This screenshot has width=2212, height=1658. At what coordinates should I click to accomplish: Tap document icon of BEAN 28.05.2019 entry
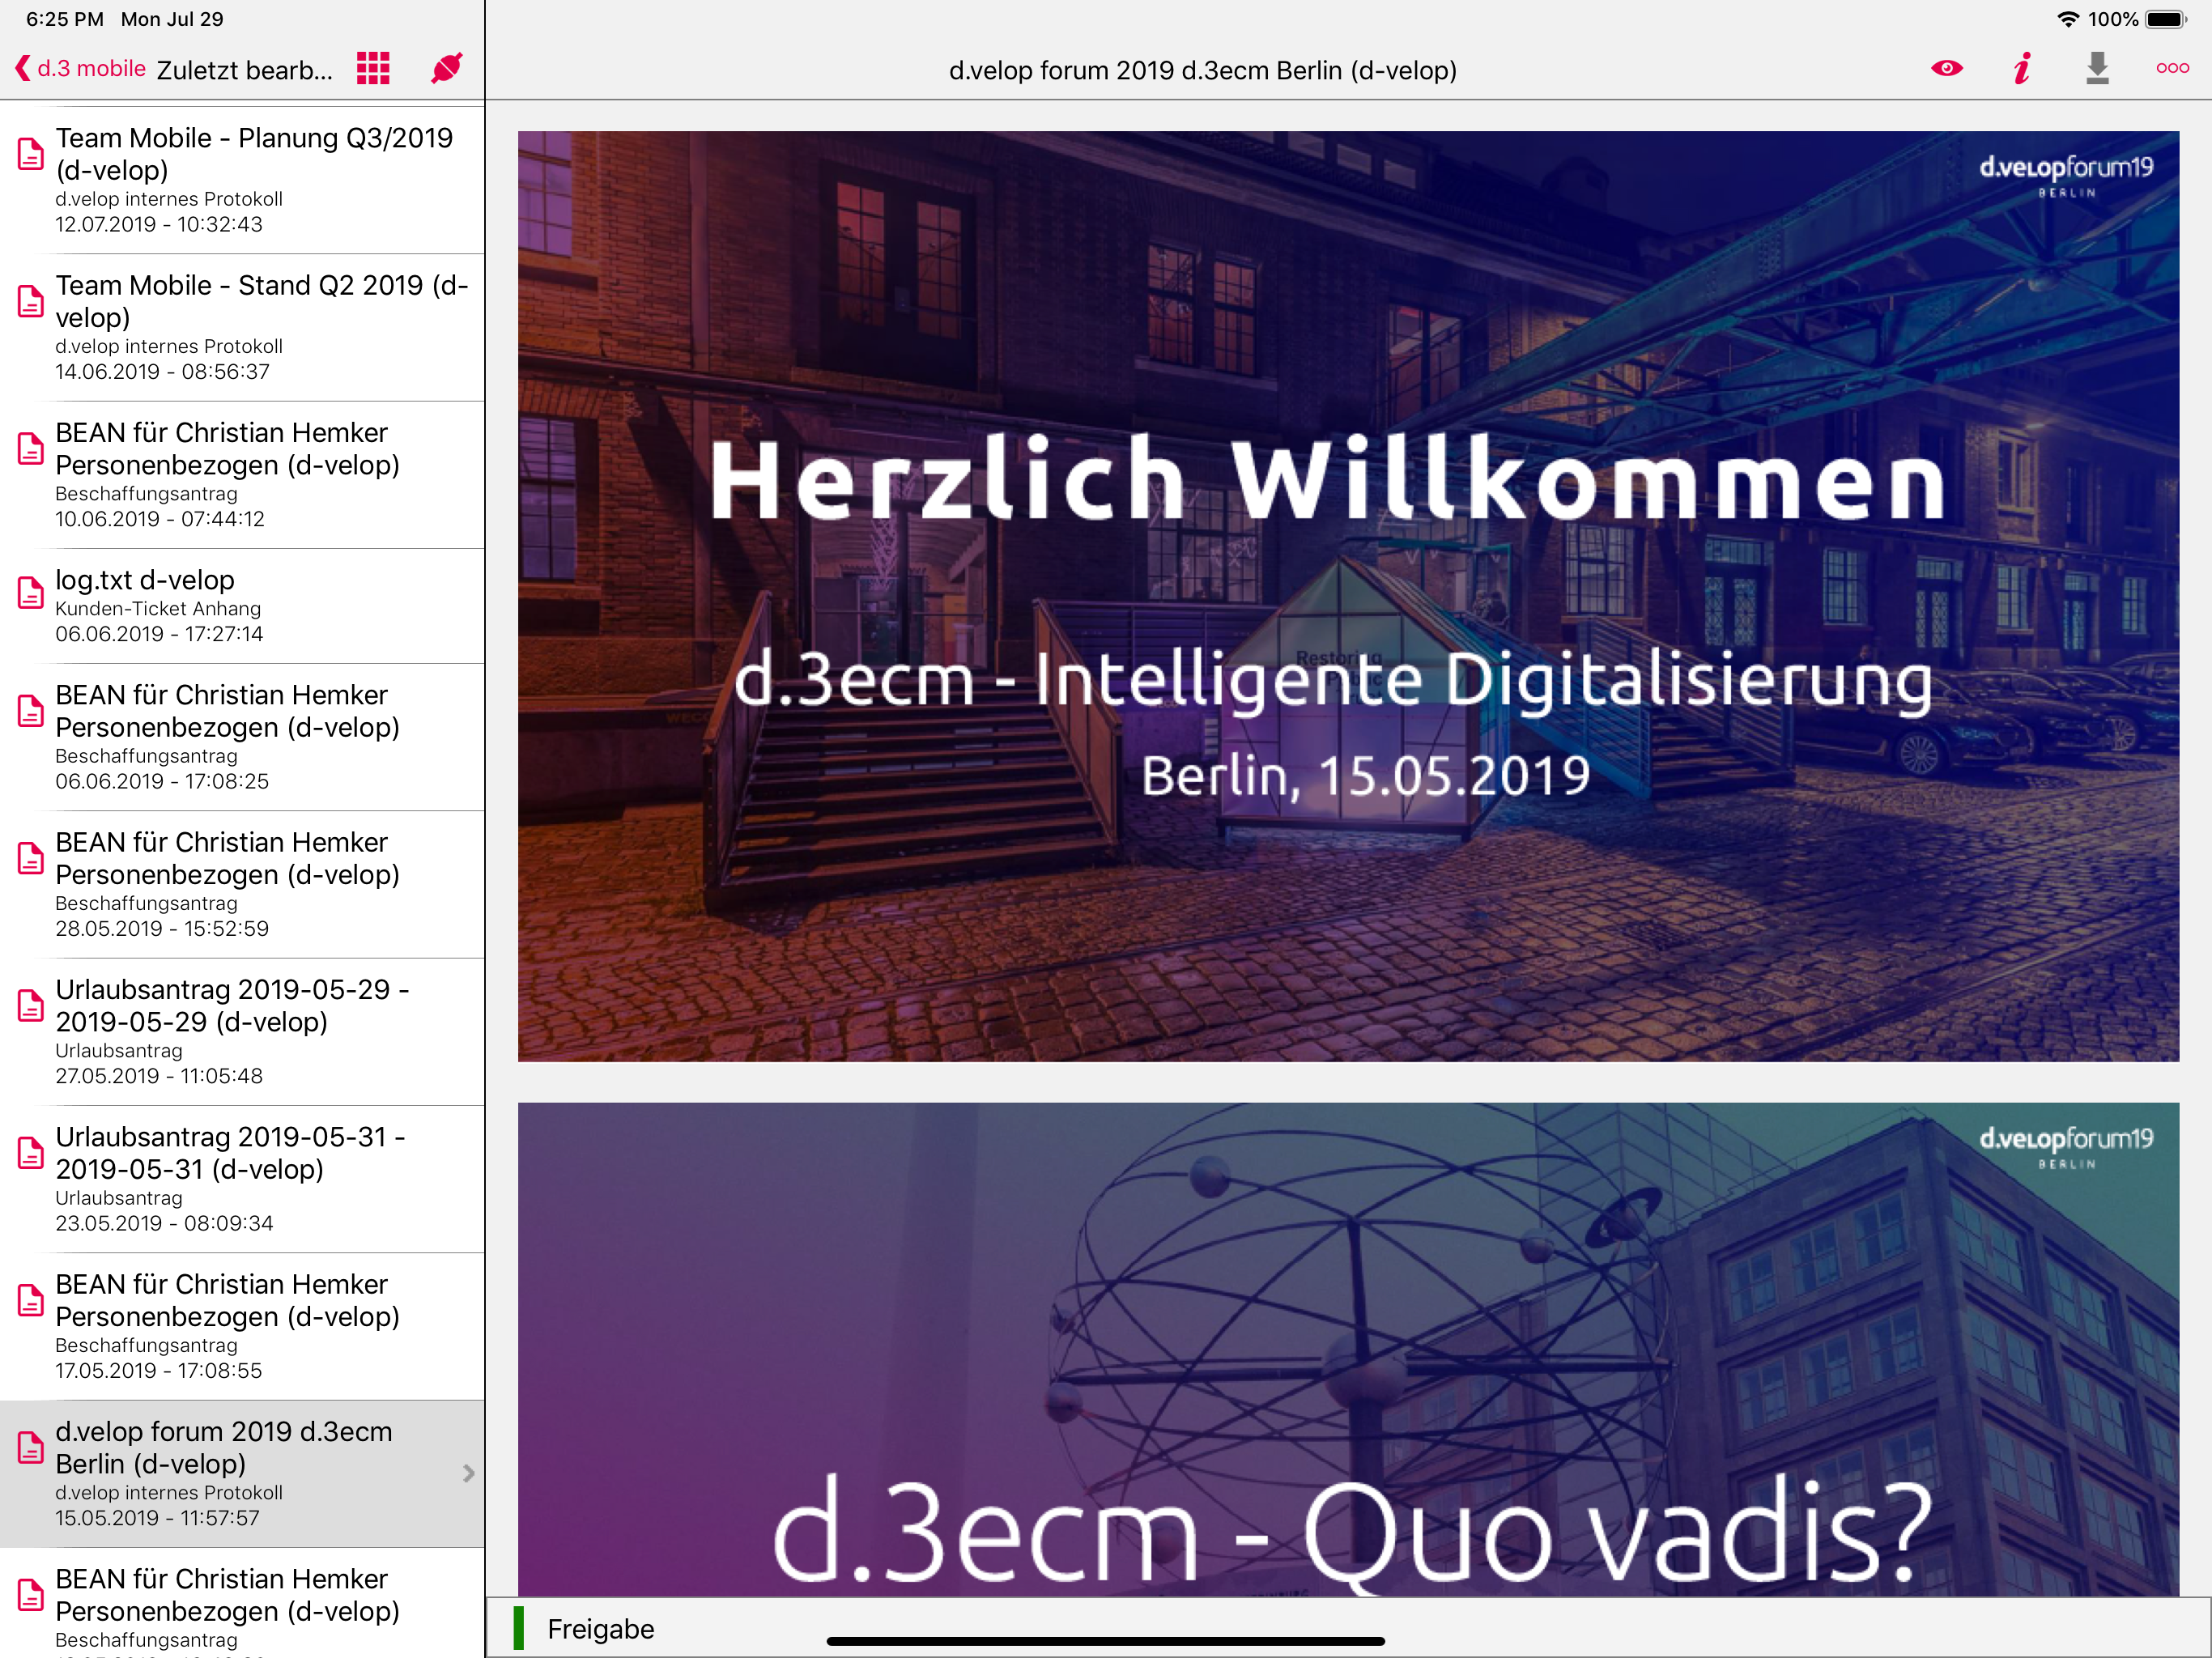[x=31, y=858]
